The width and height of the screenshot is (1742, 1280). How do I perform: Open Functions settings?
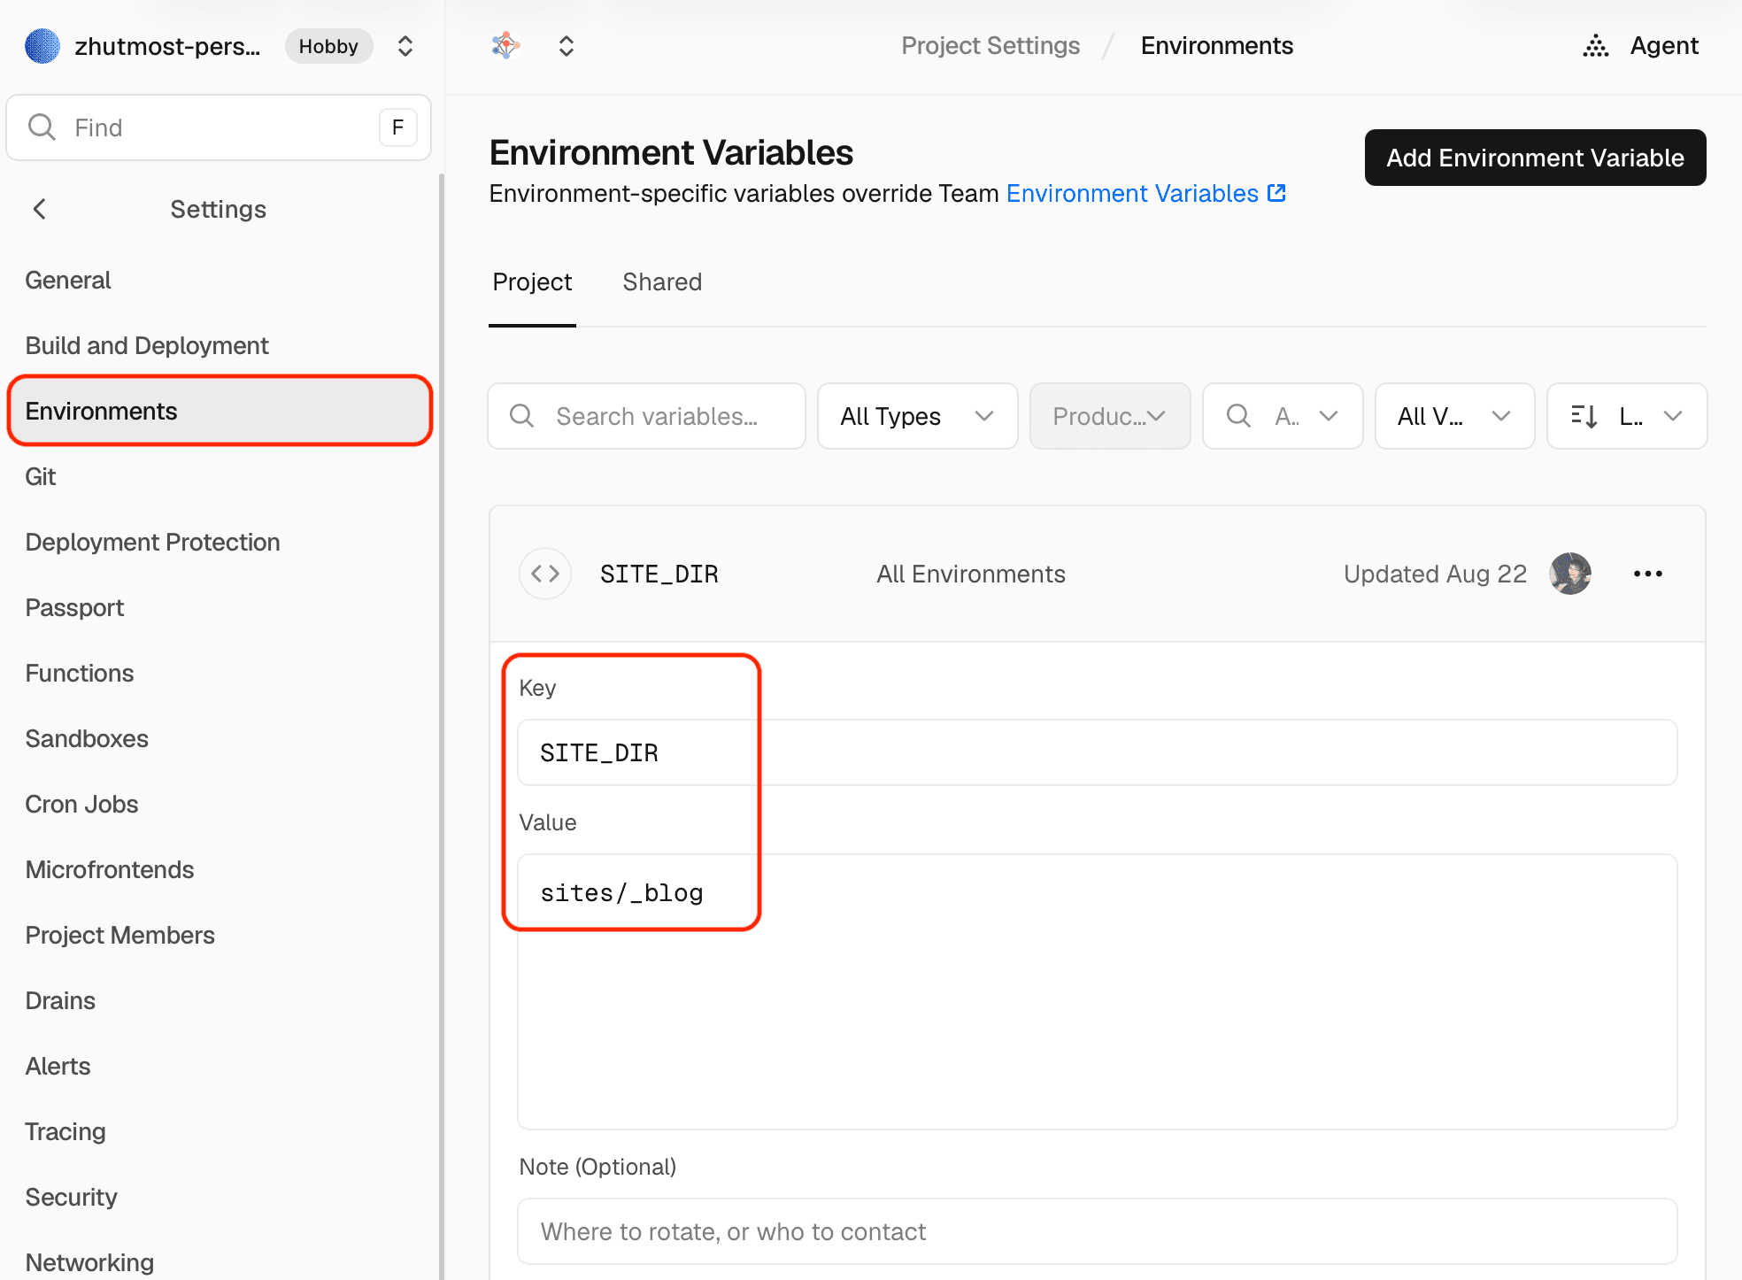click(80, 673)
